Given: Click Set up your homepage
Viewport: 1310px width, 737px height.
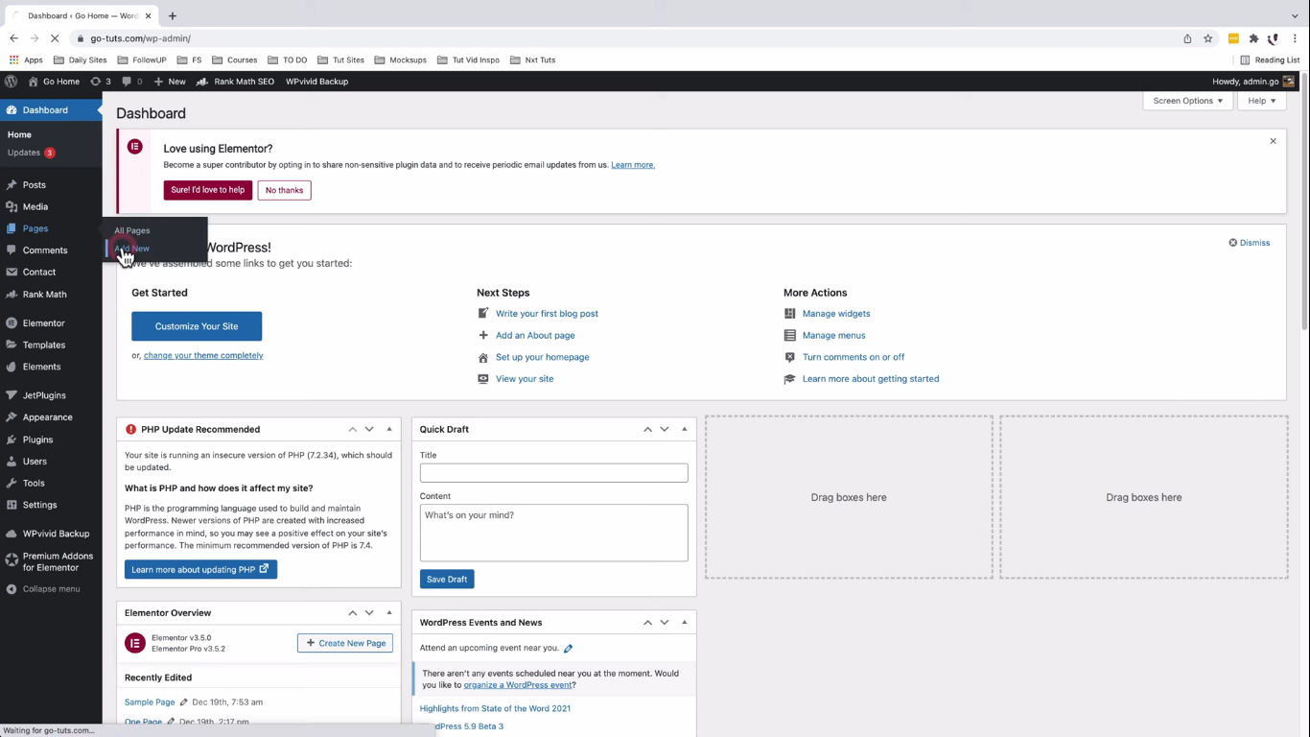Looking at the screenshot, I should [543, 357].
